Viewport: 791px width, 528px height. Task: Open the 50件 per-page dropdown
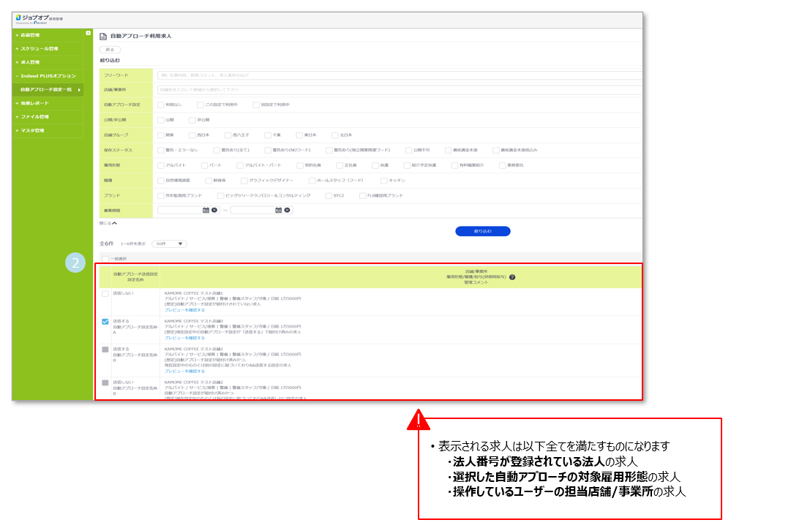tap(168, 244)
